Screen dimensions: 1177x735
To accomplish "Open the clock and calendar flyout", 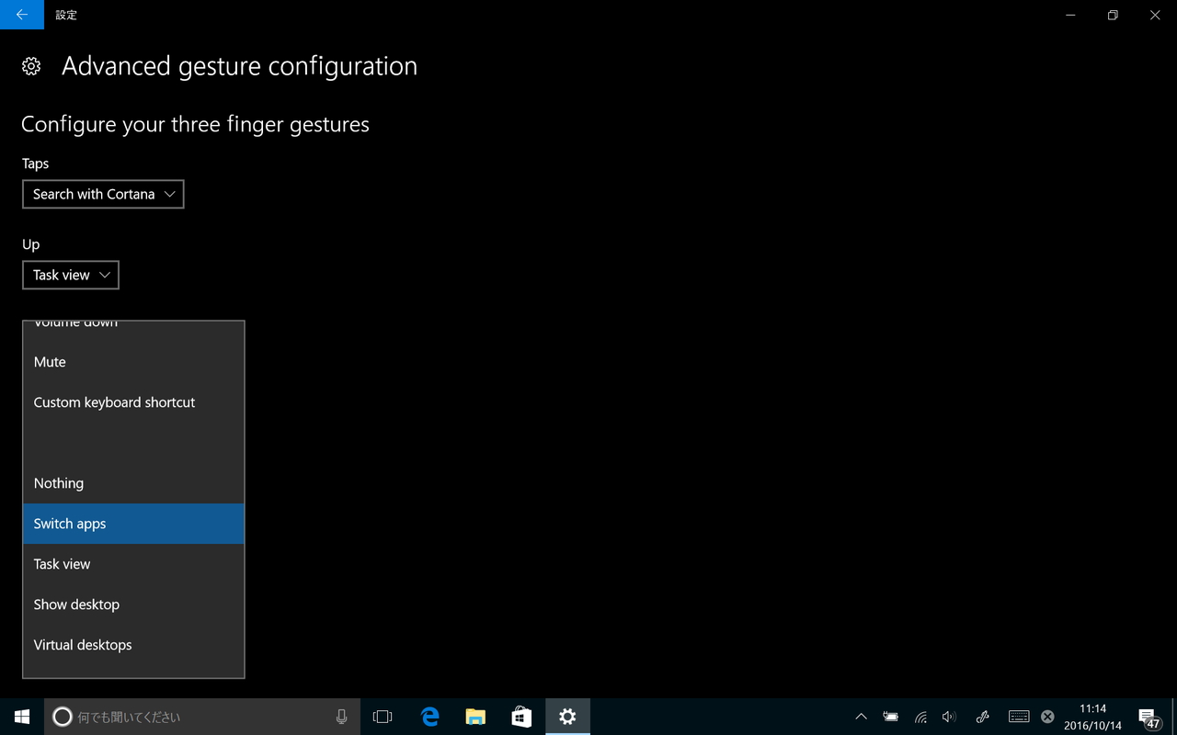I will 1092,717.
